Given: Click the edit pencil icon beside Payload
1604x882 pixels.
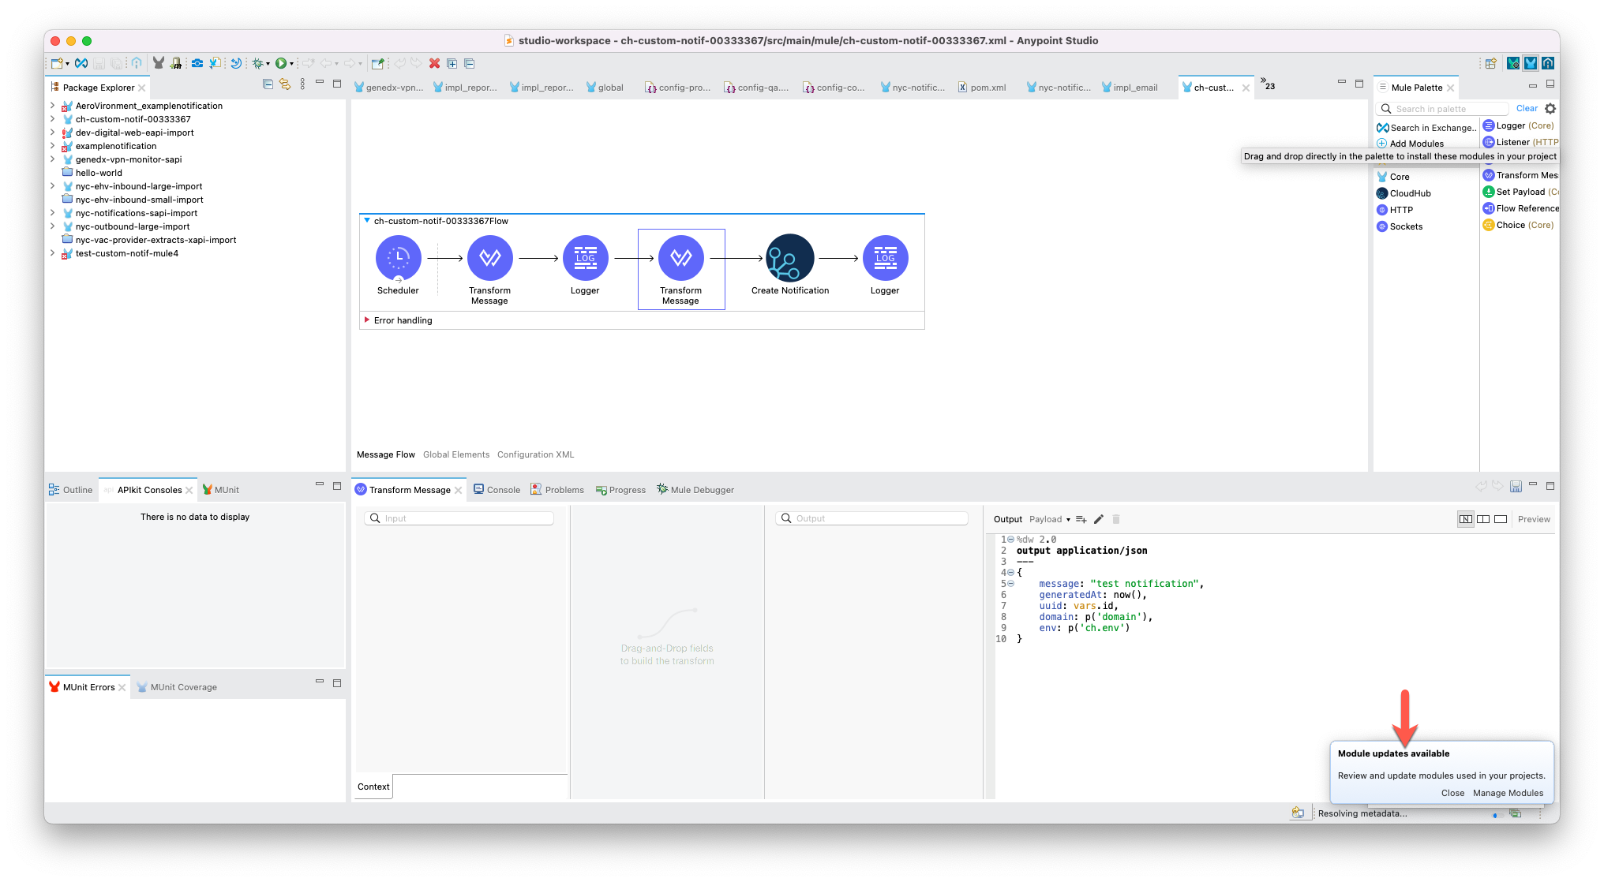Looking at the screenshot, I should coord(1099,519).
